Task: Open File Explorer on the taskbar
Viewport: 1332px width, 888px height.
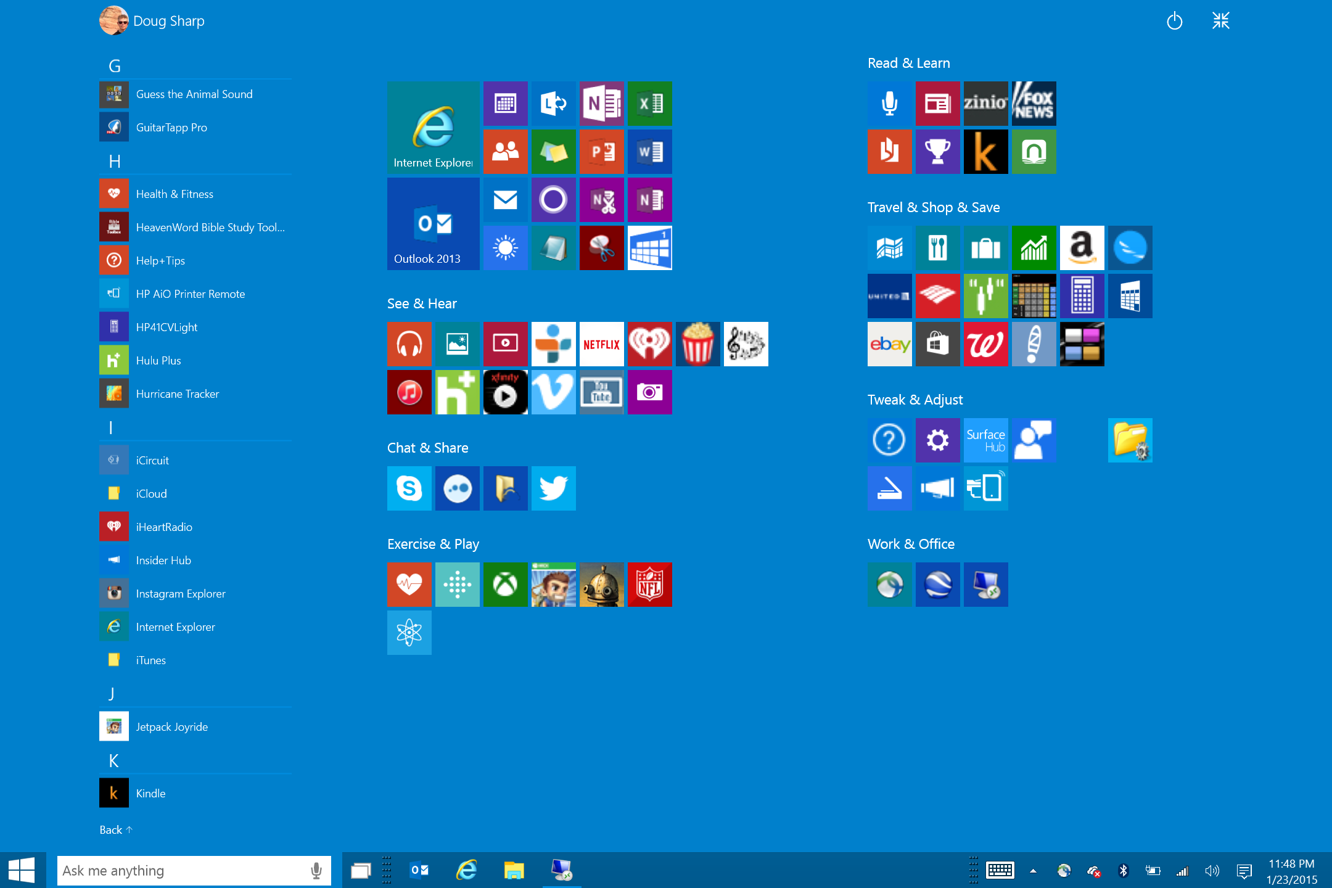Action: (514, 871)
